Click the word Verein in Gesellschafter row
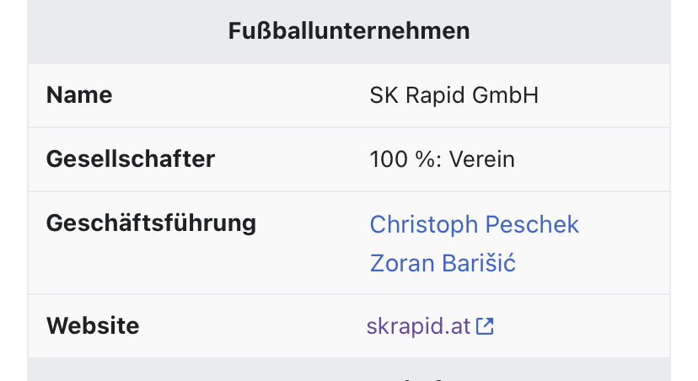This screenshot has width=698, height=381. tap(481, 159)
